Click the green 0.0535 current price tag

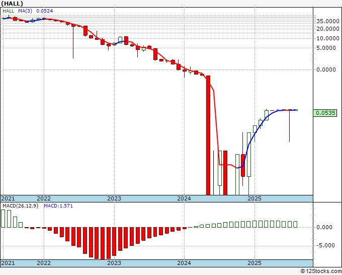pos(325,113)
